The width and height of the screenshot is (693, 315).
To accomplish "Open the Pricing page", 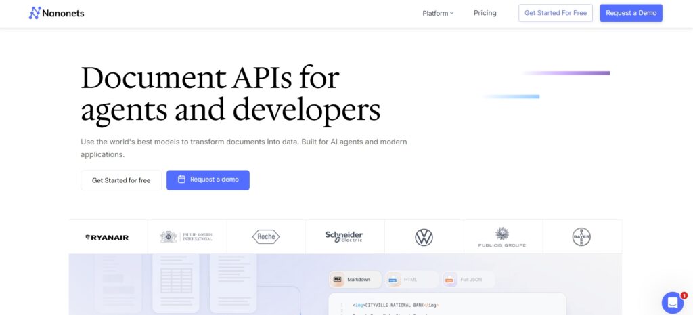I will coord(485,13).
